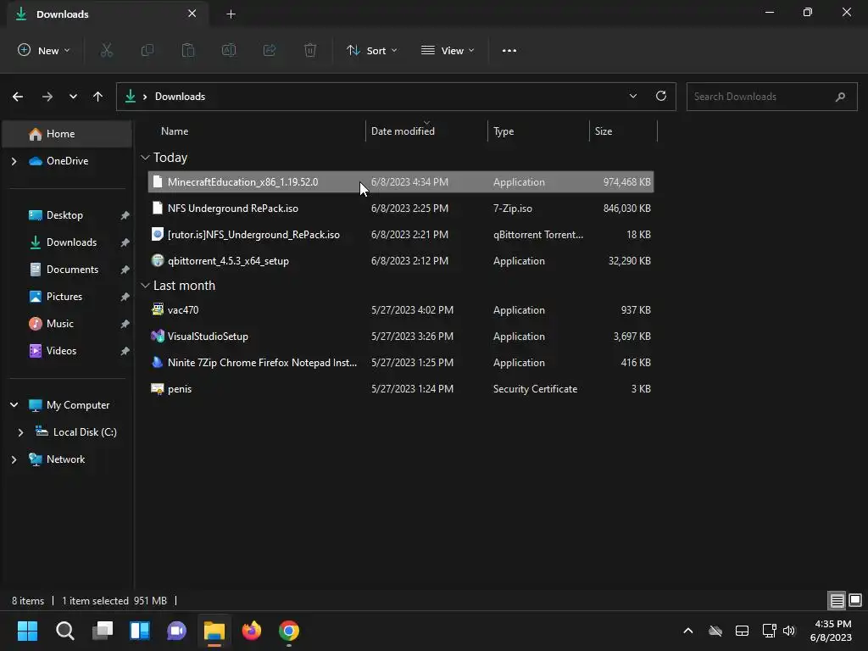
Task: Open Task View on the taskbar
Action: coord(103,631)
